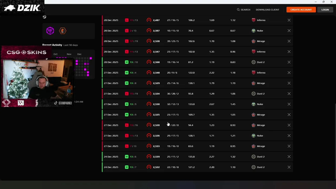
Task: Click the 2.27 K/D value
Action: (212, 157)
